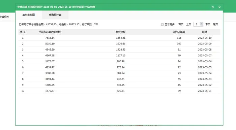The image size is (236, 130).
Task: Go to 上页 previous page
Action: click(188, 24)
